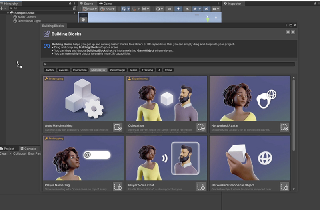Screen dimensions: 320x210
Task: Filter blocks by Avatars tag
Action: (64, 70)
